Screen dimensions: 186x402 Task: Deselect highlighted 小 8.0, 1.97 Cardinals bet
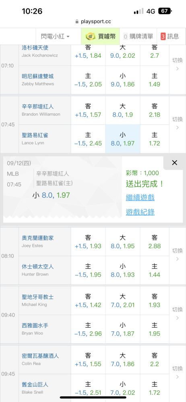[x=123, y=139]
